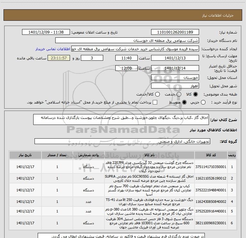
Task: Click the گروه کالا product group field
Action: point(122,141)
